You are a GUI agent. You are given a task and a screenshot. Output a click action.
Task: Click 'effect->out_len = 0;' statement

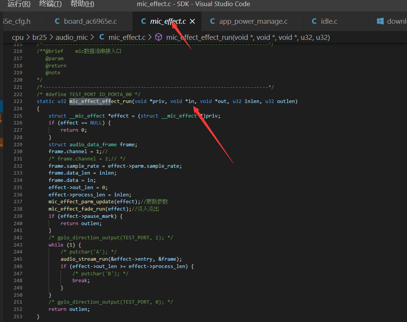pyautogui.click(x=78, y=187)
